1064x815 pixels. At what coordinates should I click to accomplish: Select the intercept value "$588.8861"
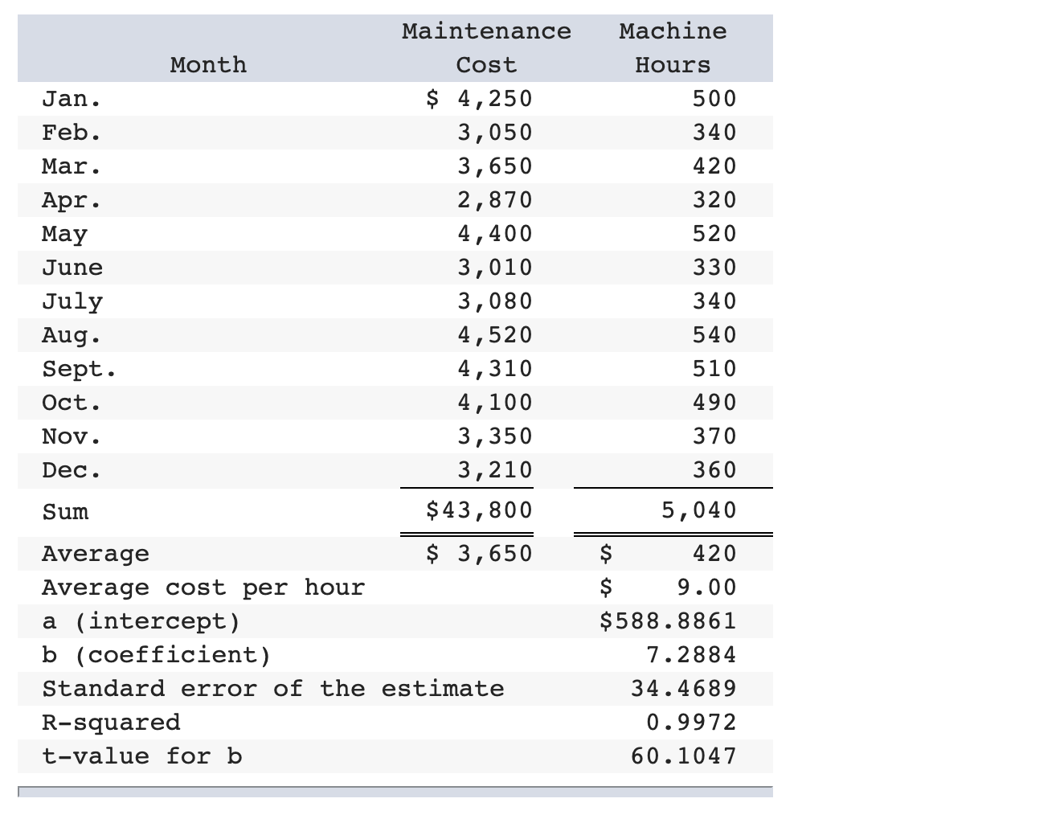tap(669, 621)
